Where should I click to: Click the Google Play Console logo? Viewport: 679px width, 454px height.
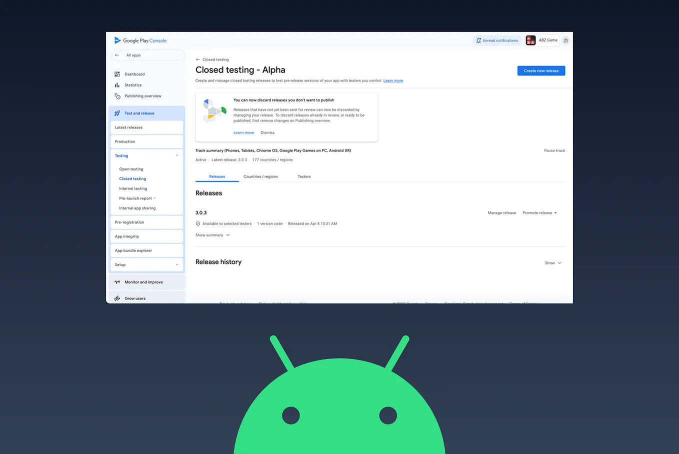click(140, 40)
